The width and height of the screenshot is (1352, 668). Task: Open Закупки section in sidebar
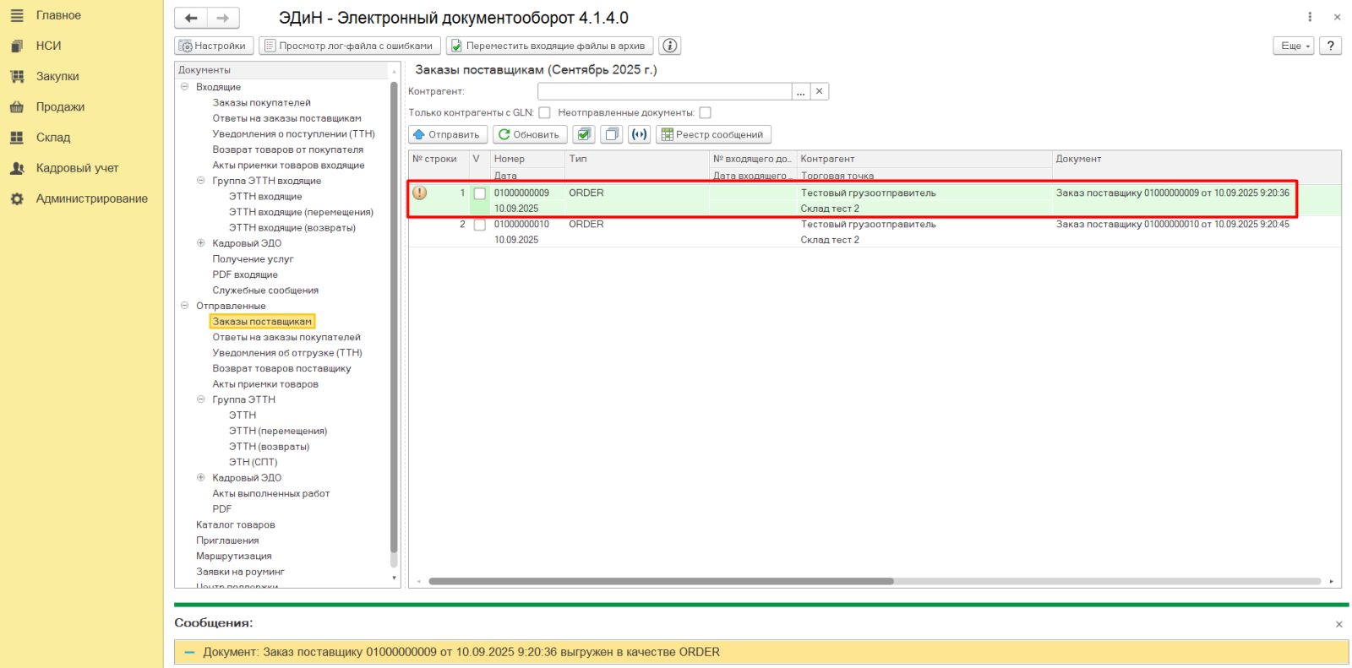(57, 76)
